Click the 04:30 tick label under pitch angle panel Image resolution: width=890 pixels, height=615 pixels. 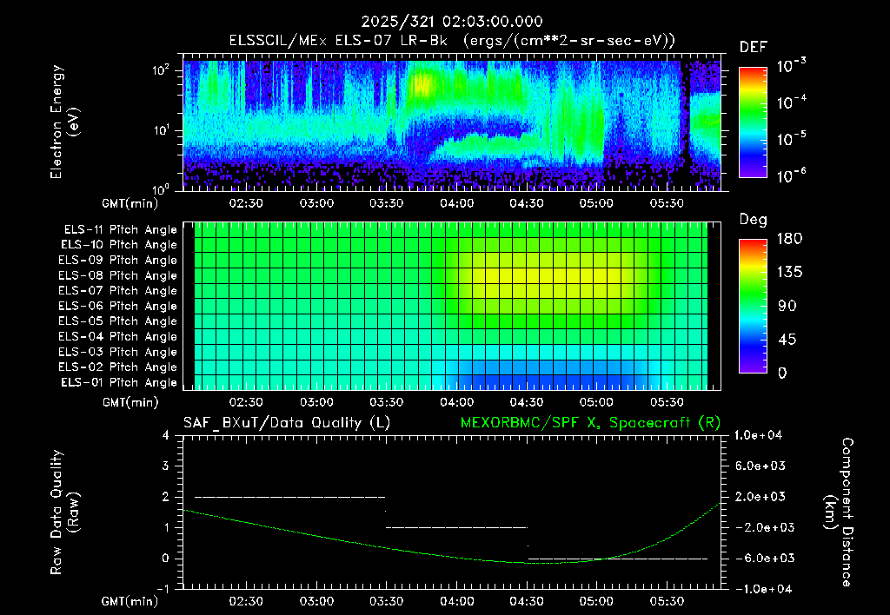click(x=527, y=402)
